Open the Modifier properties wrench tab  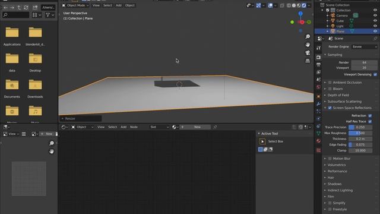(x=318, y=104)
